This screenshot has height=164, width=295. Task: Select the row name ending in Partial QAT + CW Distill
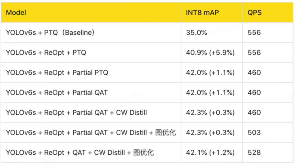click(76, 113)
